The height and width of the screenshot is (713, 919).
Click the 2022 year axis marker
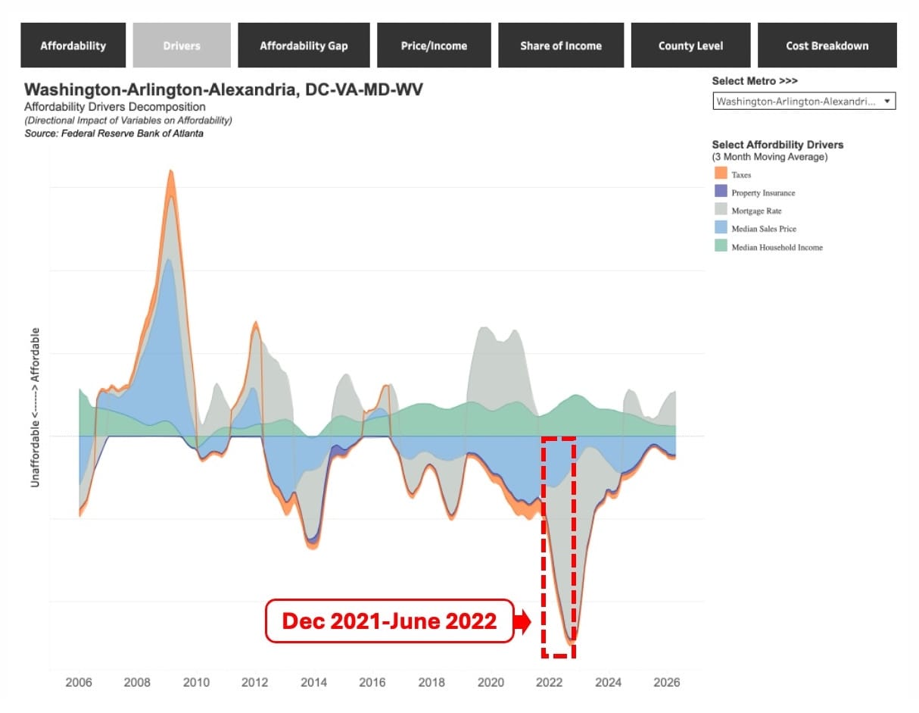tap(550, 683)
